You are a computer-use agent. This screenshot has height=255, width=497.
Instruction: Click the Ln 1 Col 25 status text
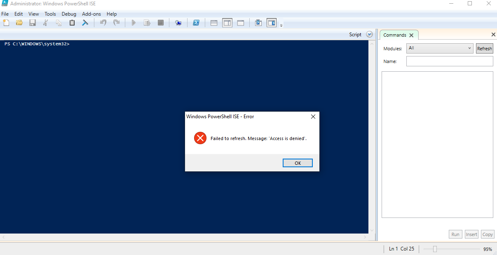(x=401, y=249)
